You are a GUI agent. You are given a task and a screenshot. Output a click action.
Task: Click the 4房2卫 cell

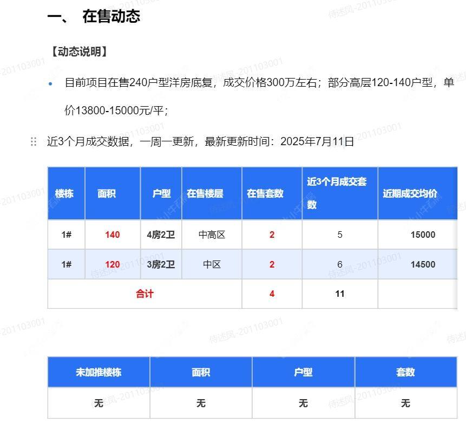click(x=161, y=235)
